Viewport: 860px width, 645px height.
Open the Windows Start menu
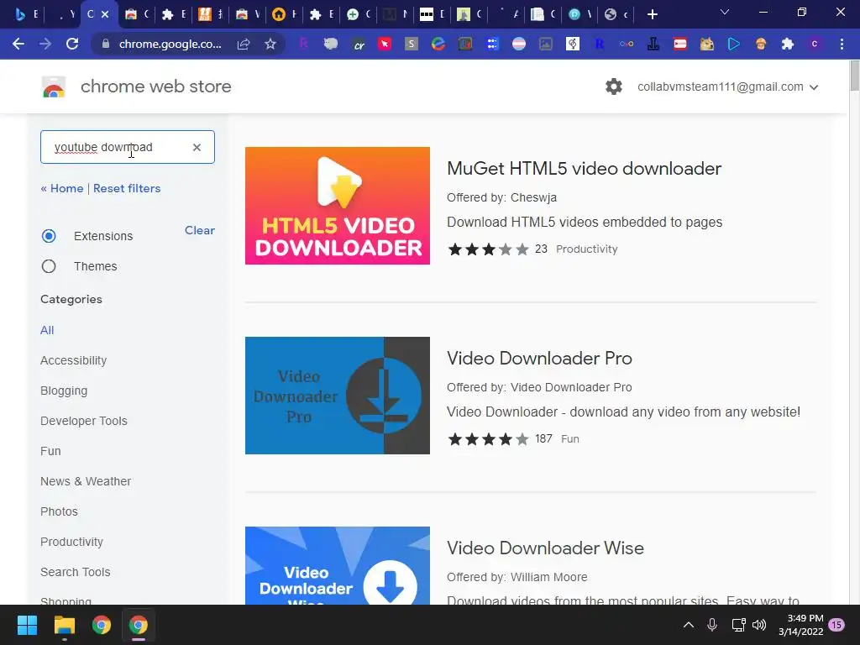[27, 625]
